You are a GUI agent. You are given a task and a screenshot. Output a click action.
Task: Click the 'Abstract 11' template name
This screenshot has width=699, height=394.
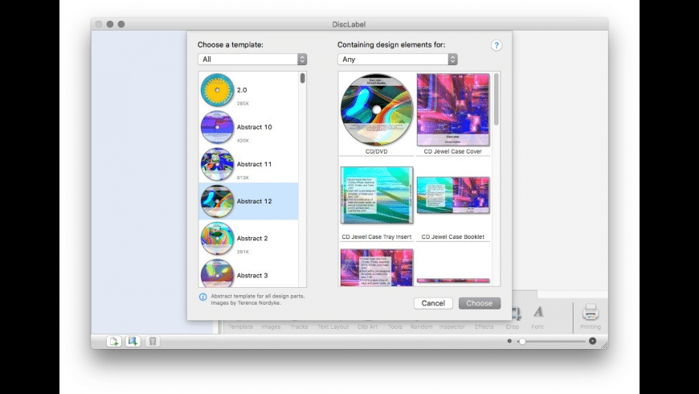tap(254, 164)
